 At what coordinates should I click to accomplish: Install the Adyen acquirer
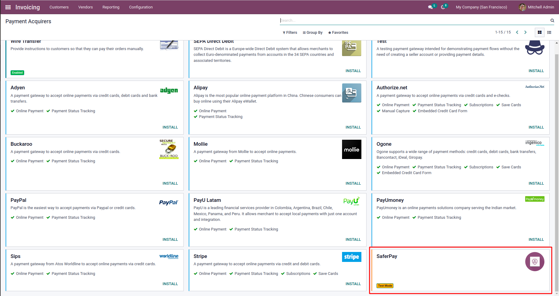pyautogui.click(x=170, y=127)
